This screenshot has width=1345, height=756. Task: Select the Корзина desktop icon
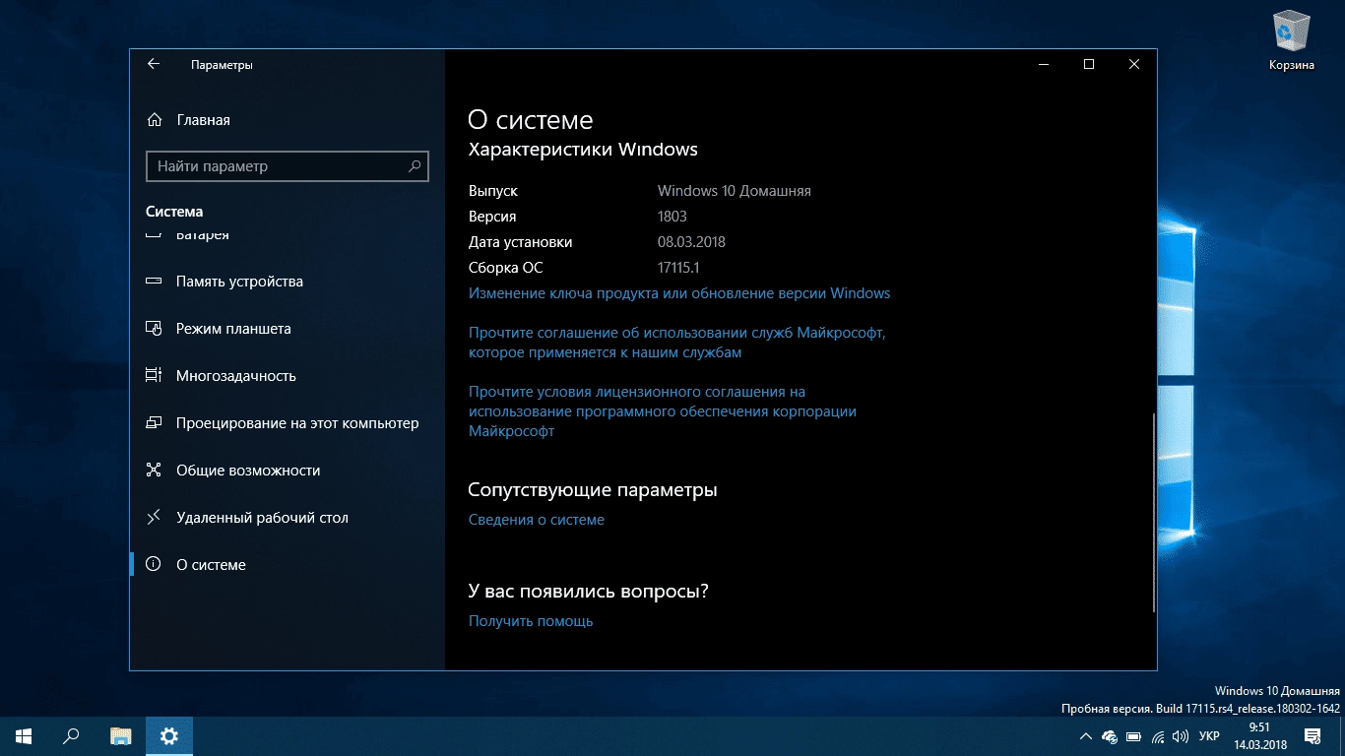[1292, 40]
